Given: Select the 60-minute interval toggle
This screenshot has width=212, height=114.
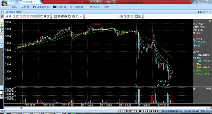Looking at the screenshot, I should [38, 16].
